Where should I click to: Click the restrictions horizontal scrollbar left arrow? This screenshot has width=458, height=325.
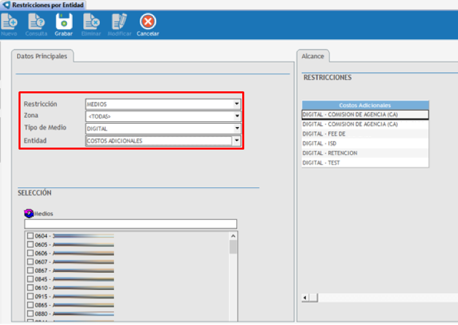pyautogui.click(x=305, y=298)
